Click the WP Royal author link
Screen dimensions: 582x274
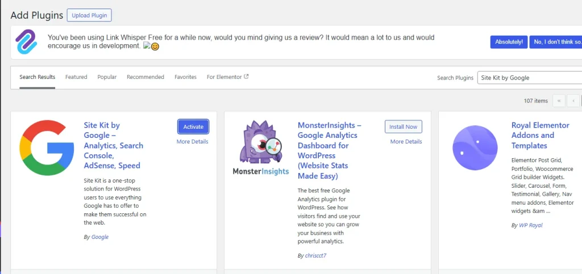pos(530,225)
